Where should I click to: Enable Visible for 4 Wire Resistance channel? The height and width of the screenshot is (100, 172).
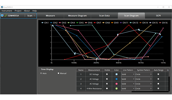point(107,88)
